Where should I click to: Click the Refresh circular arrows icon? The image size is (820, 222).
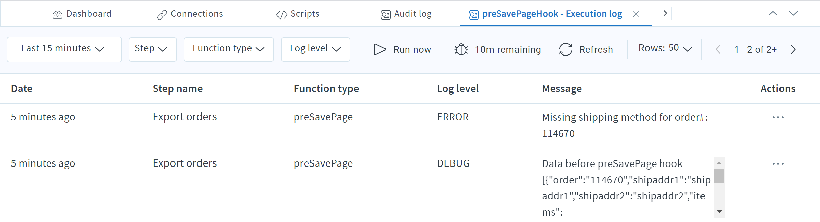[x=566, y=49]
